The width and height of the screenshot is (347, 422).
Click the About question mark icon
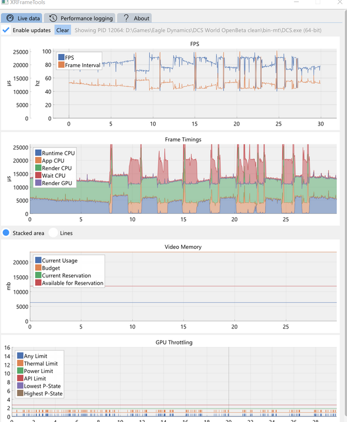pos(126,18)
